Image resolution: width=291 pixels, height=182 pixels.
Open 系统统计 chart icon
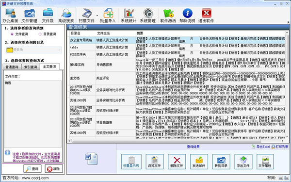pos(129,16)
